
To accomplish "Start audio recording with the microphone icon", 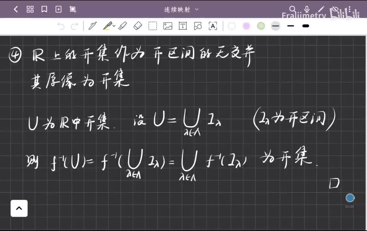I will (x=306, y=9).
